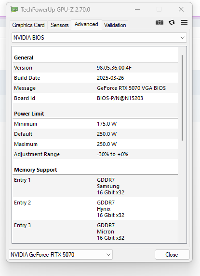200x276 pixels.
Task: Click the vertical scrollbar thumb
Action: coord(182,98)
